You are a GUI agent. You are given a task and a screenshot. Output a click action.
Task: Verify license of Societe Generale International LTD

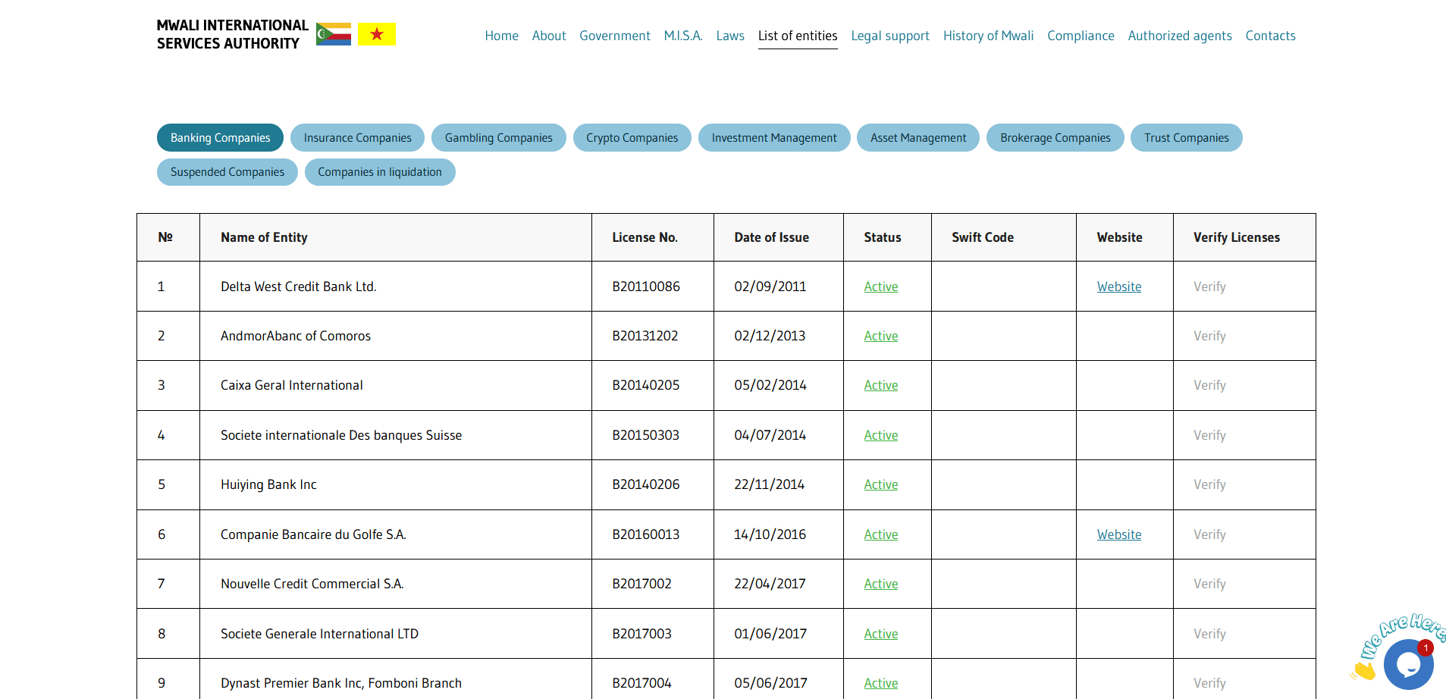[x=1209, y=634]
